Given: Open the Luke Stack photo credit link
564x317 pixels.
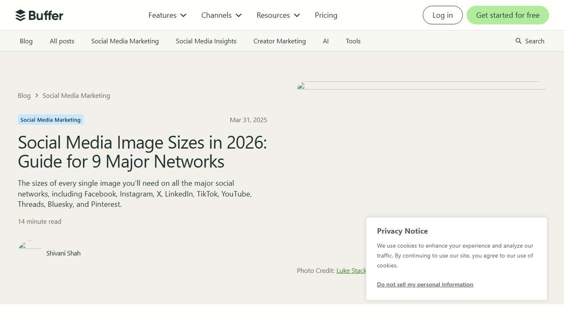Looking at the screenshot, I should [351, 270].
